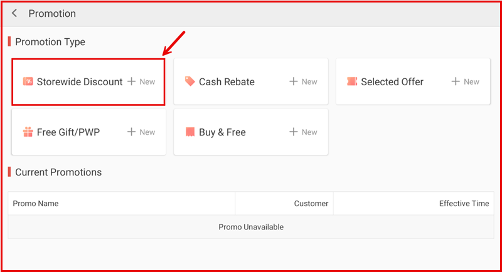This screenshot has height=272, width=502.
Task: Add a new Cash Rebate promotion
Action: (x=303, y=81)
